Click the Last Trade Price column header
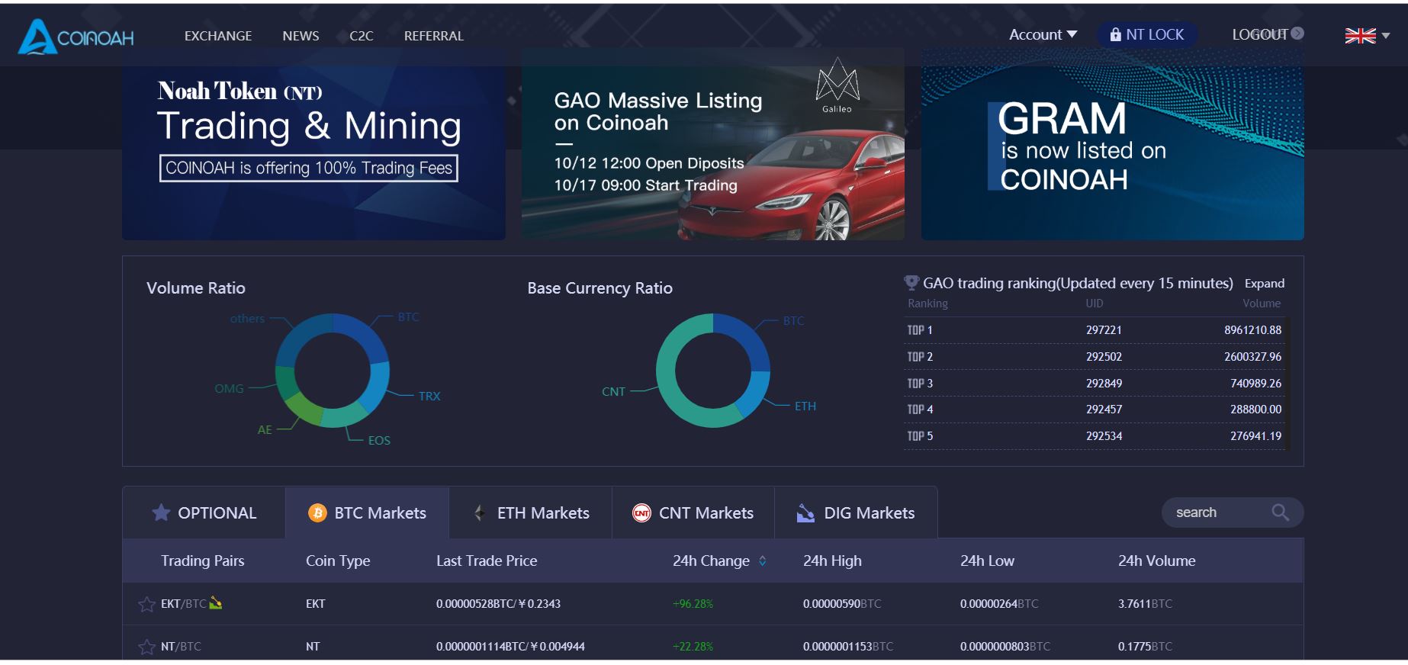The width and height of the screenshot is (1408, 665). tap(487, 561)
